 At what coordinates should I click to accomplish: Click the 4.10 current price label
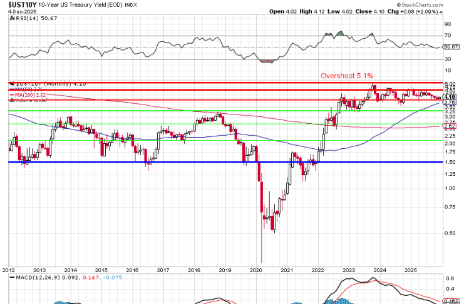(x=448, y=97)
